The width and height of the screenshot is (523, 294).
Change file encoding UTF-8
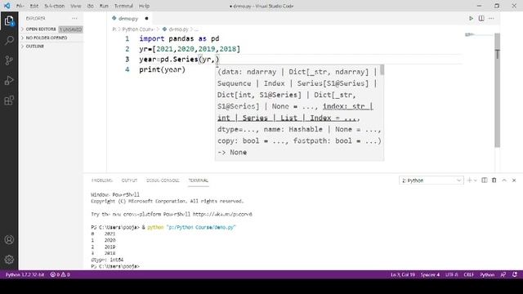click(x=452, y=274)
